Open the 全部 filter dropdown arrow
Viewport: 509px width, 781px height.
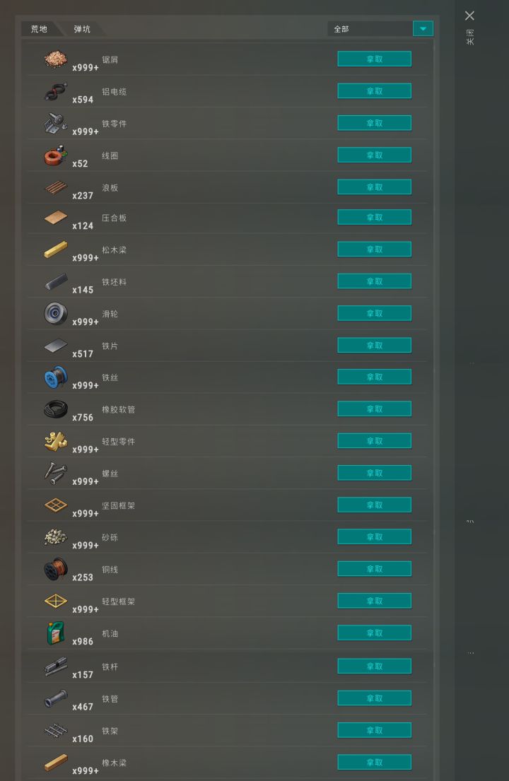(x=423, y=29)
